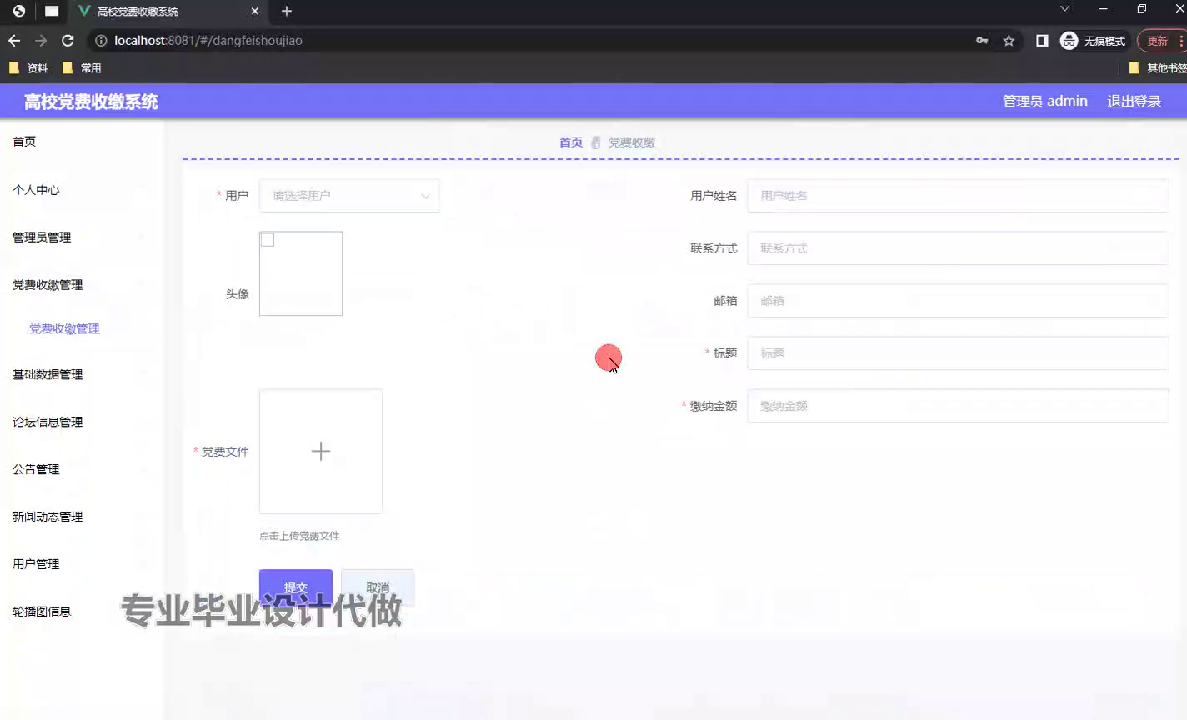Open 轮播图信息 in the sidebar

click(42, 612)
